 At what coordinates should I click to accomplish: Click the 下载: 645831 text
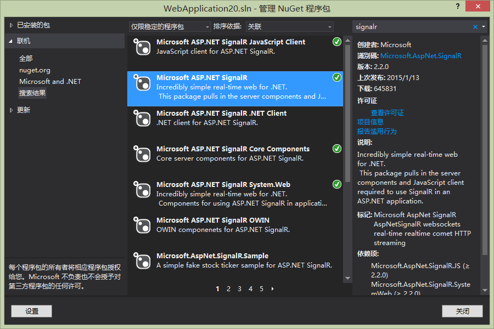(377, 89)
